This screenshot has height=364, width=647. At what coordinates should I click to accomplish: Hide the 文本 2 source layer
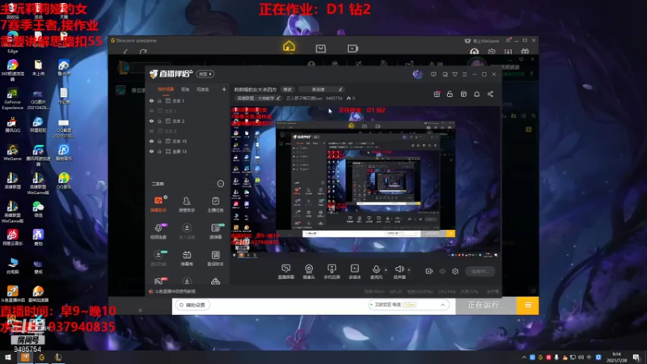[151, 121]
